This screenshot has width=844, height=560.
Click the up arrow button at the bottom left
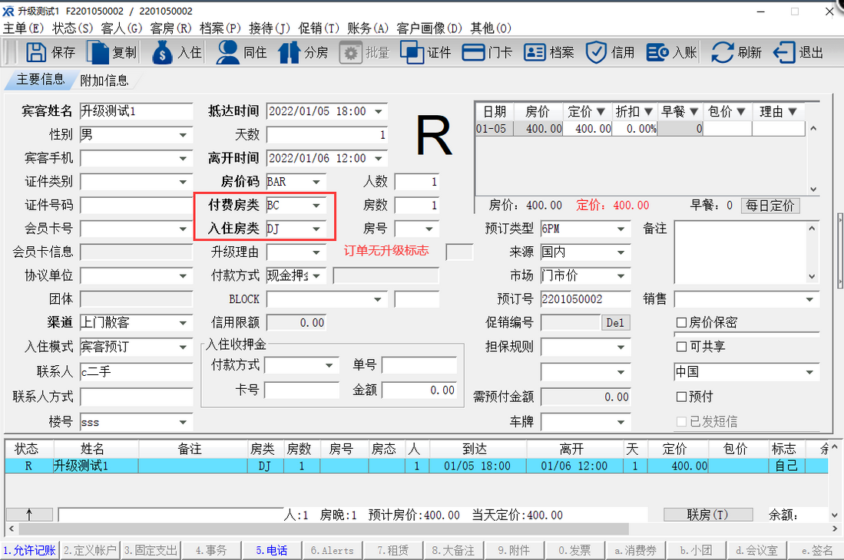[x=29, y=514]
